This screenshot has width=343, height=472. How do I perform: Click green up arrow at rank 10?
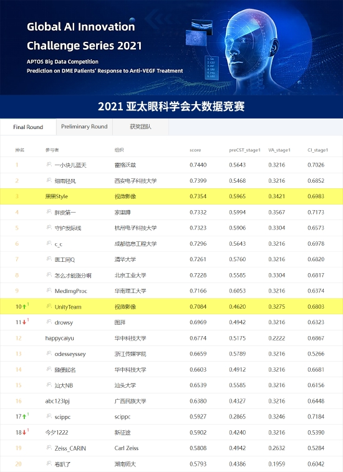[x=24, y=307]
